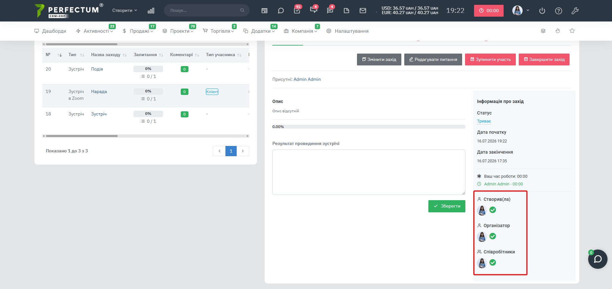Viewport: 612px width, 289px height.
Task: Toggle the Співробітники green check mark
Action: (493, 262)
